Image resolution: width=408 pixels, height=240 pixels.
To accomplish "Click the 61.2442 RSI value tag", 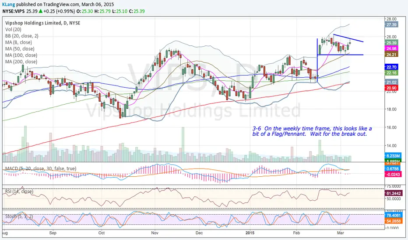I will point(394,194).
